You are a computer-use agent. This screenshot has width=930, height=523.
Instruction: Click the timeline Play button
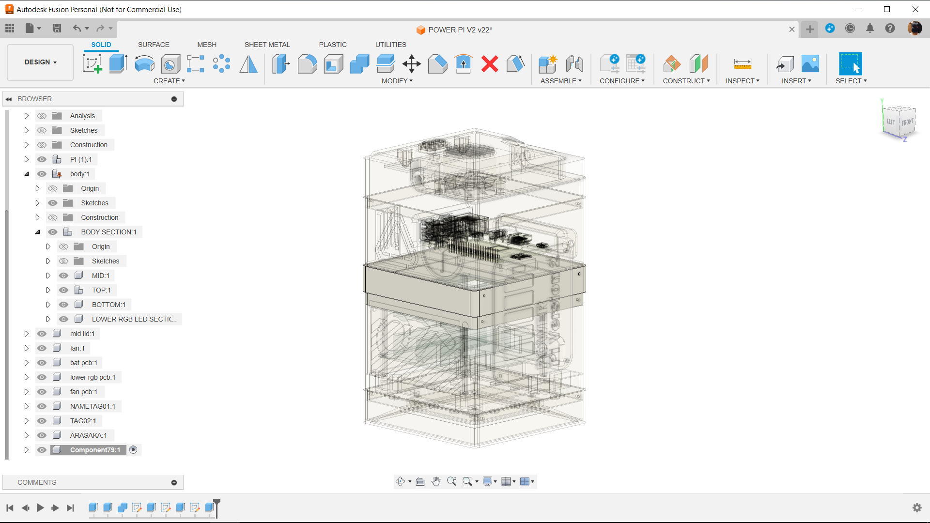pyautogui.click(x=40, y=508)
